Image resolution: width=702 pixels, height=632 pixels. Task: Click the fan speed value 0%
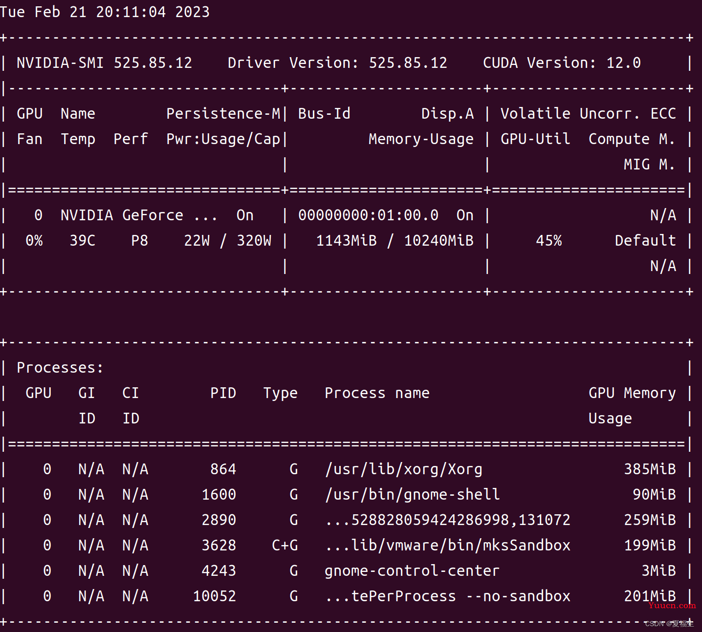coord(34,240)
